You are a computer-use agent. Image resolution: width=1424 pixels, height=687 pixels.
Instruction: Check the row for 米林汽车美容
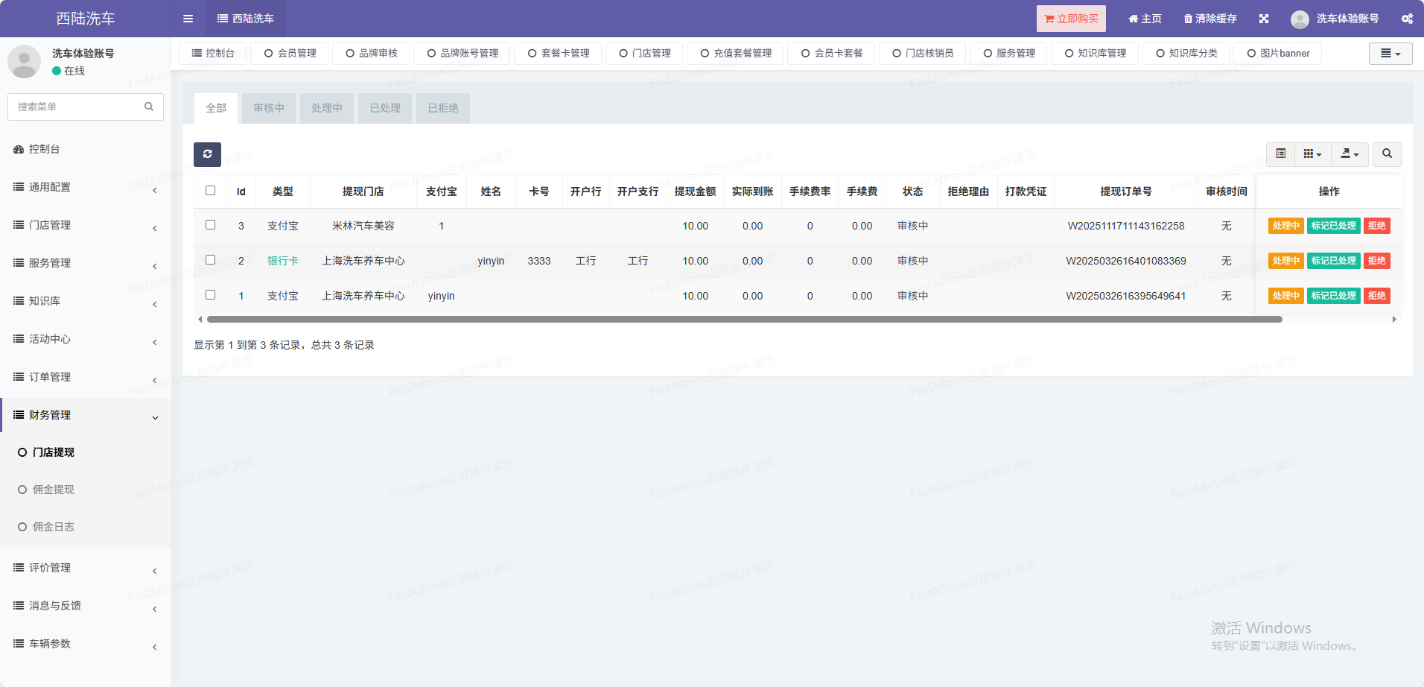pyautogui.click(x=211, y=225)
